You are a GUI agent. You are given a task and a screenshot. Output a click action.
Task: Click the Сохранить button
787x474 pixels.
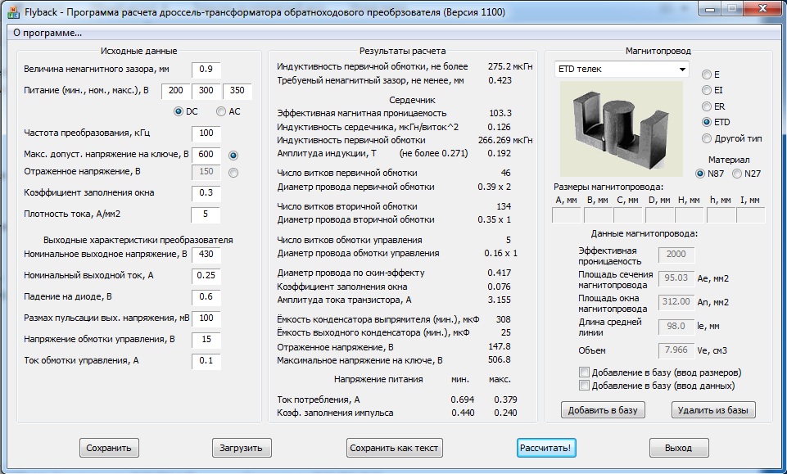pyautogui.click(x=109, y=448)
